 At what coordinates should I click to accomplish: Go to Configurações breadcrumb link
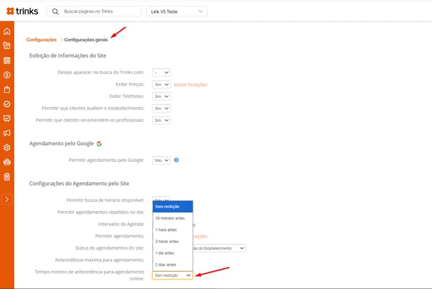[41, 40]
